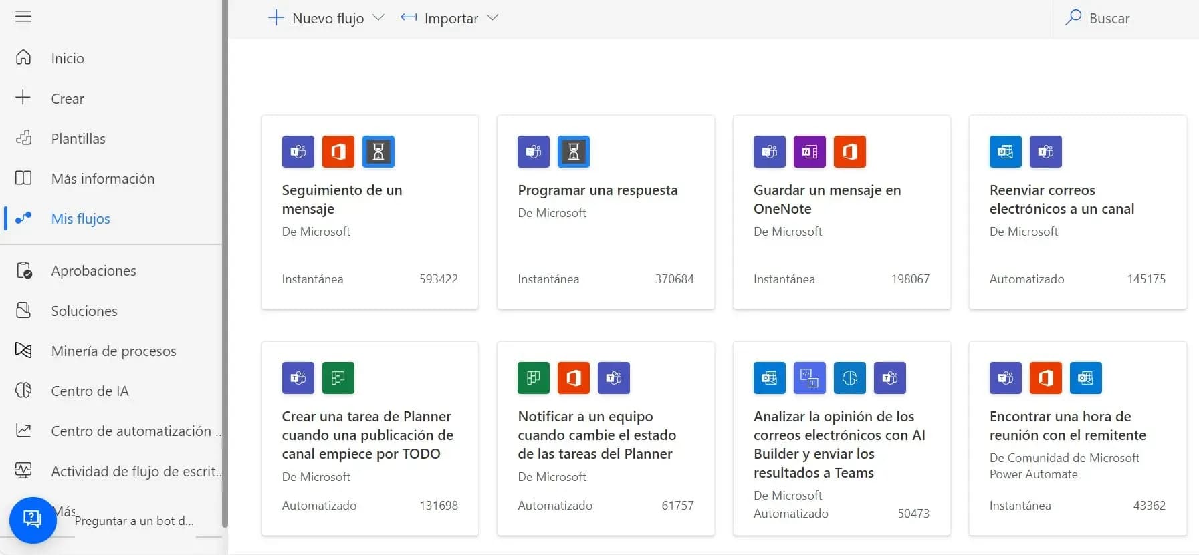1199x555 pixels.
Task: Click the Buscar search field
Action: [1125, 18]
